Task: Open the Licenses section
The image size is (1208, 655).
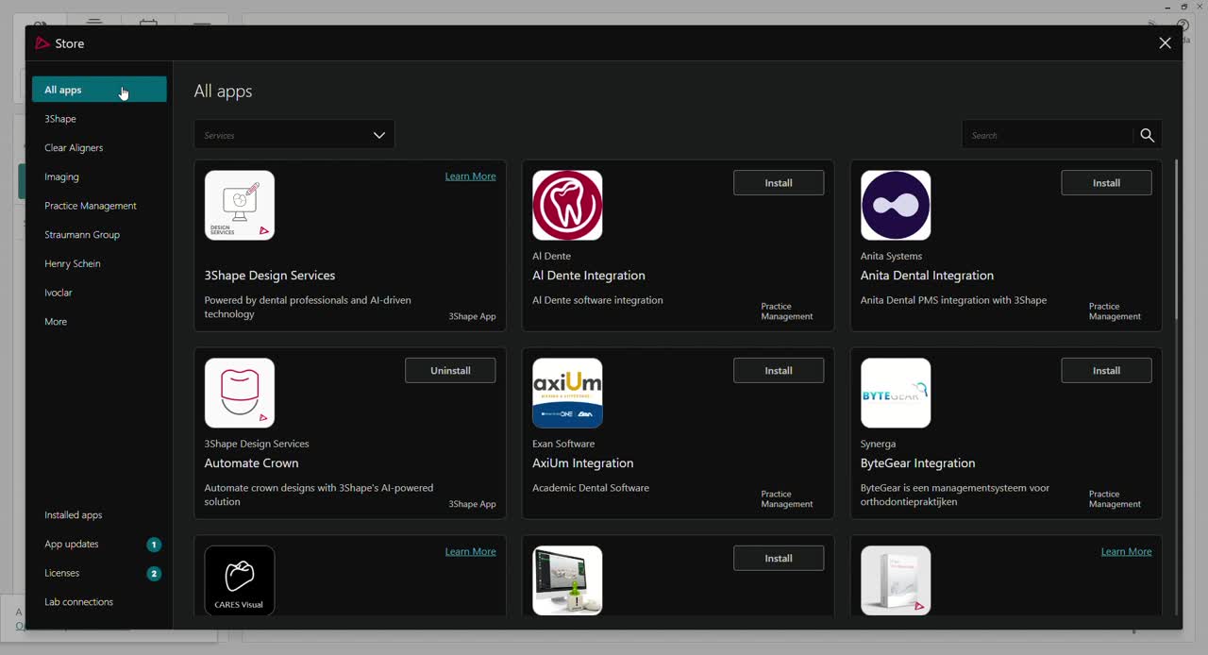Action: (x=62, y=574)
